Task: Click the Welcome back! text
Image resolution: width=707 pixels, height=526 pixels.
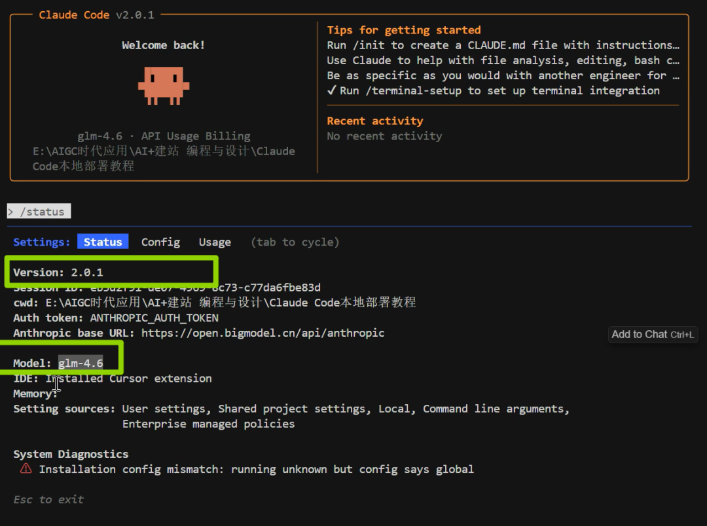Action: 163,45
